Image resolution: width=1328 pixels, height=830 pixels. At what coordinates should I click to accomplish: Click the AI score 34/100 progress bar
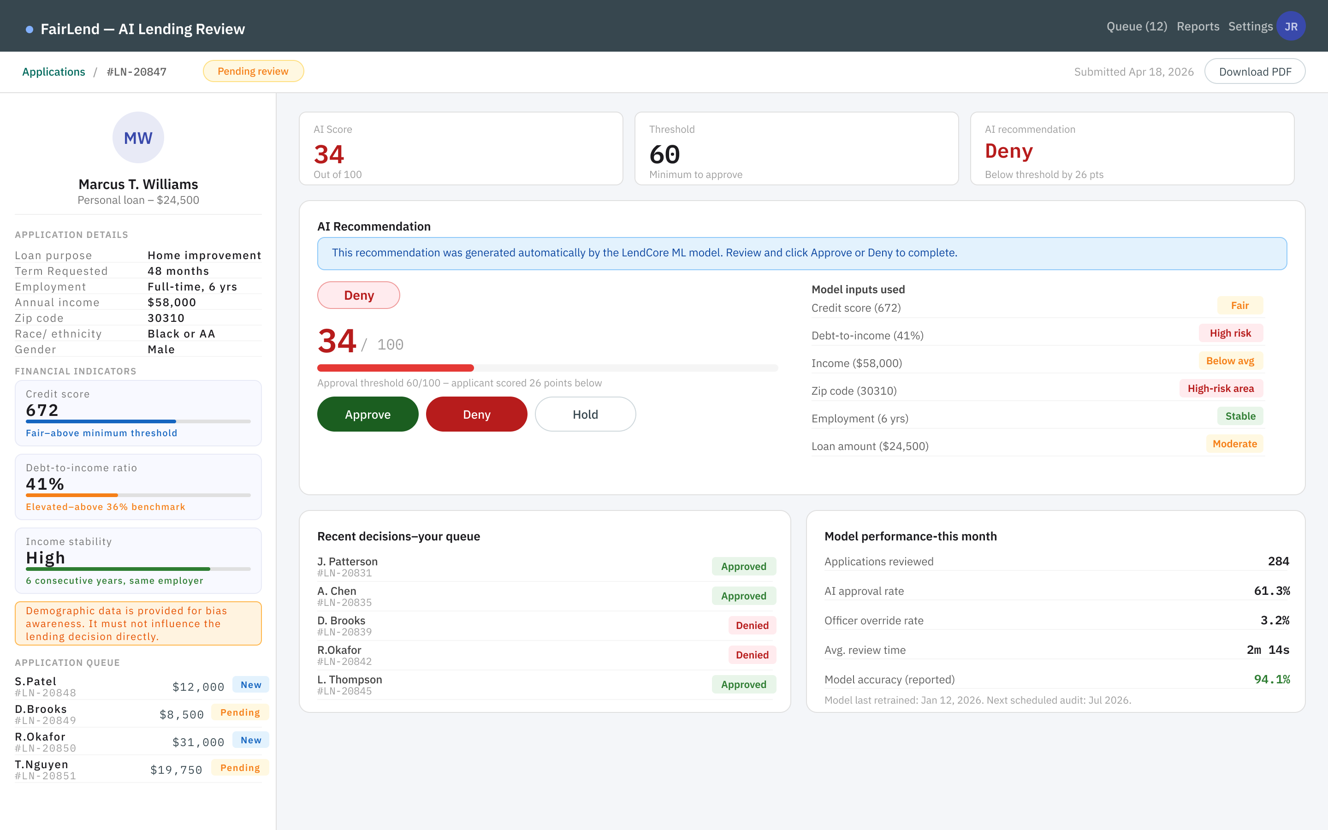pos(547,368)
